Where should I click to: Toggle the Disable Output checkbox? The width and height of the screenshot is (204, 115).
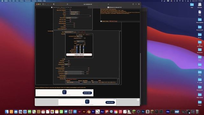click(101, 21)
